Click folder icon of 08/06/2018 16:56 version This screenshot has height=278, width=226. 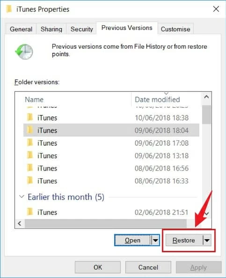click(x=30, y=168)
